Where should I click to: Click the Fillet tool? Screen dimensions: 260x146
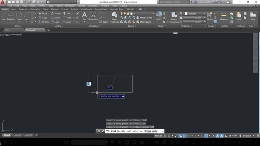(67, 17)
